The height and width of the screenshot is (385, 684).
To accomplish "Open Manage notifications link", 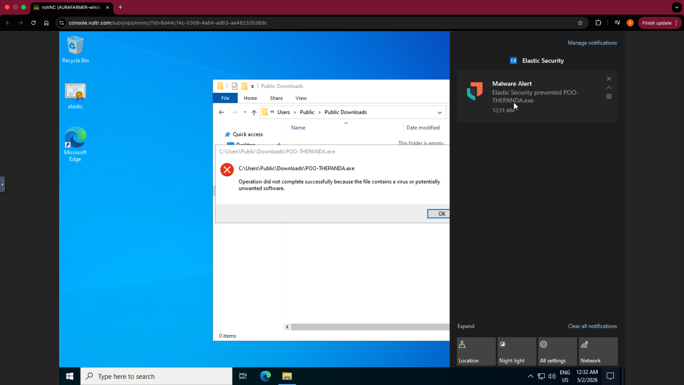I will (592, 43).
